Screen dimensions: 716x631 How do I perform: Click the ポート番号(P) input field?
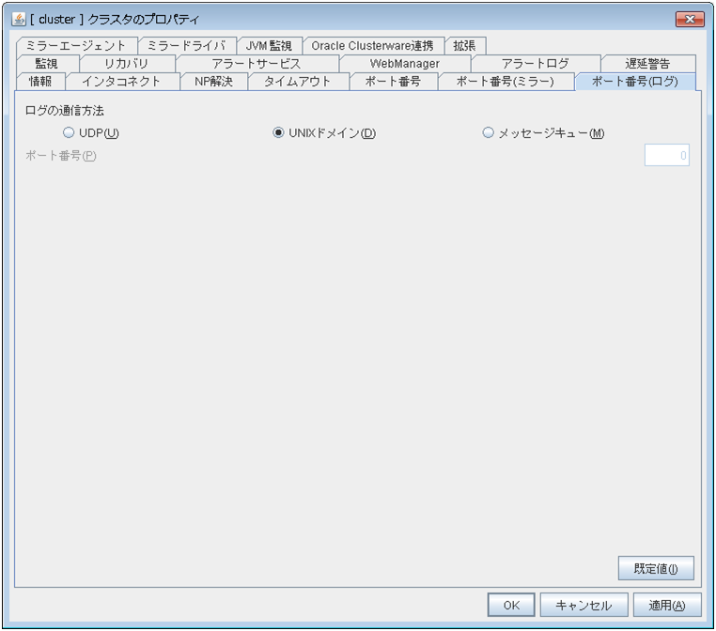click(667, 156)
